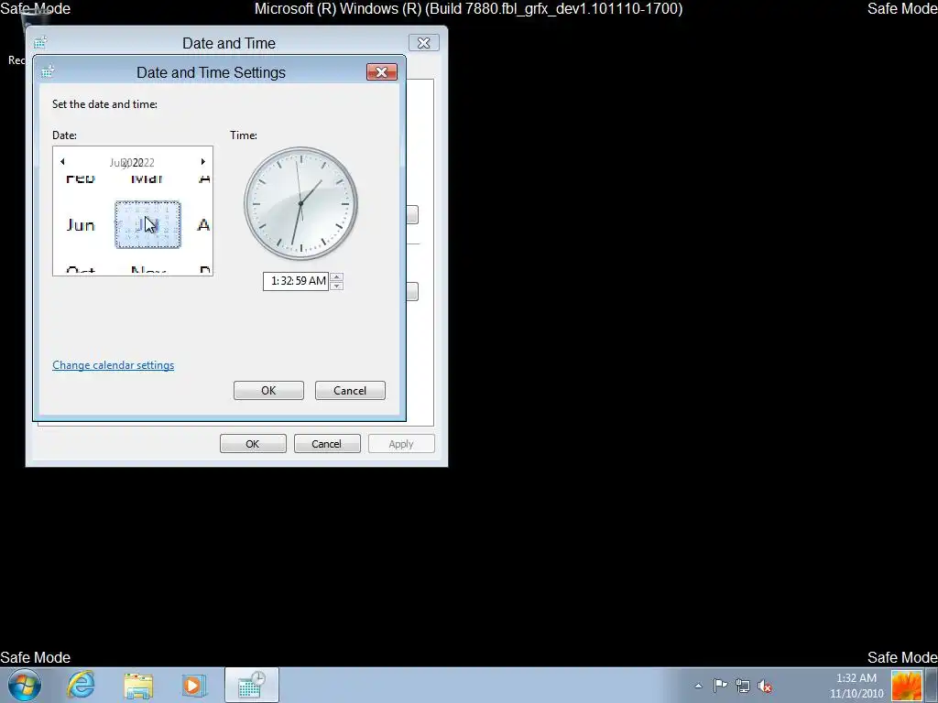Open Windows Explorer folder icon on taskbar
938x703 pixels.
click(138, 686)
